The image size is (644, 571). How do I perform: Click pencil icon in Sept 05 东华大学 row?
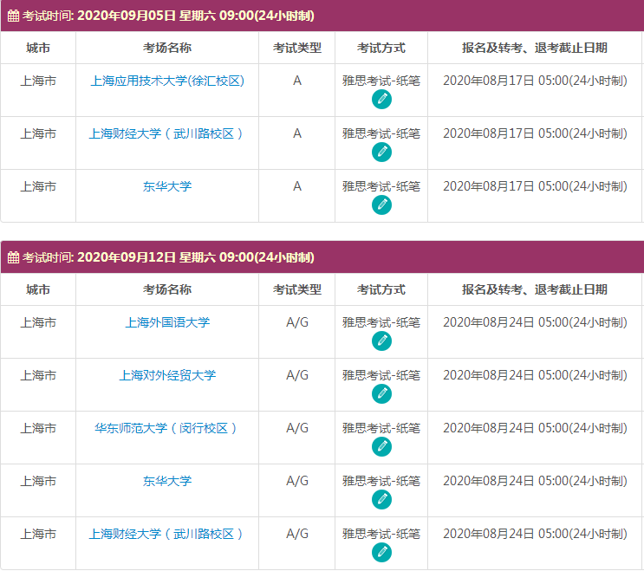pyautogui.click(x=381, y=205)
